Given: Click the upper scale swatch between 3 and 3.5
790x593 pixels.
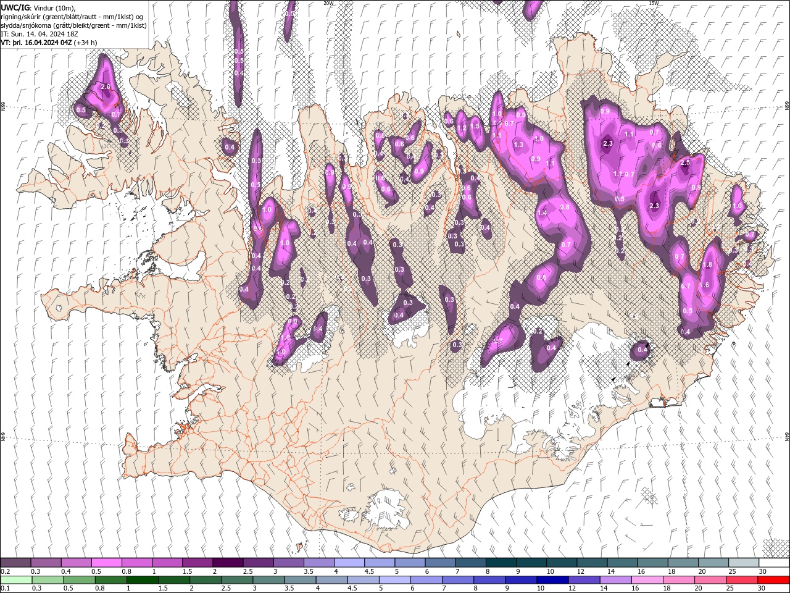Looking at the screenshot, I should [x=288, y=563].
